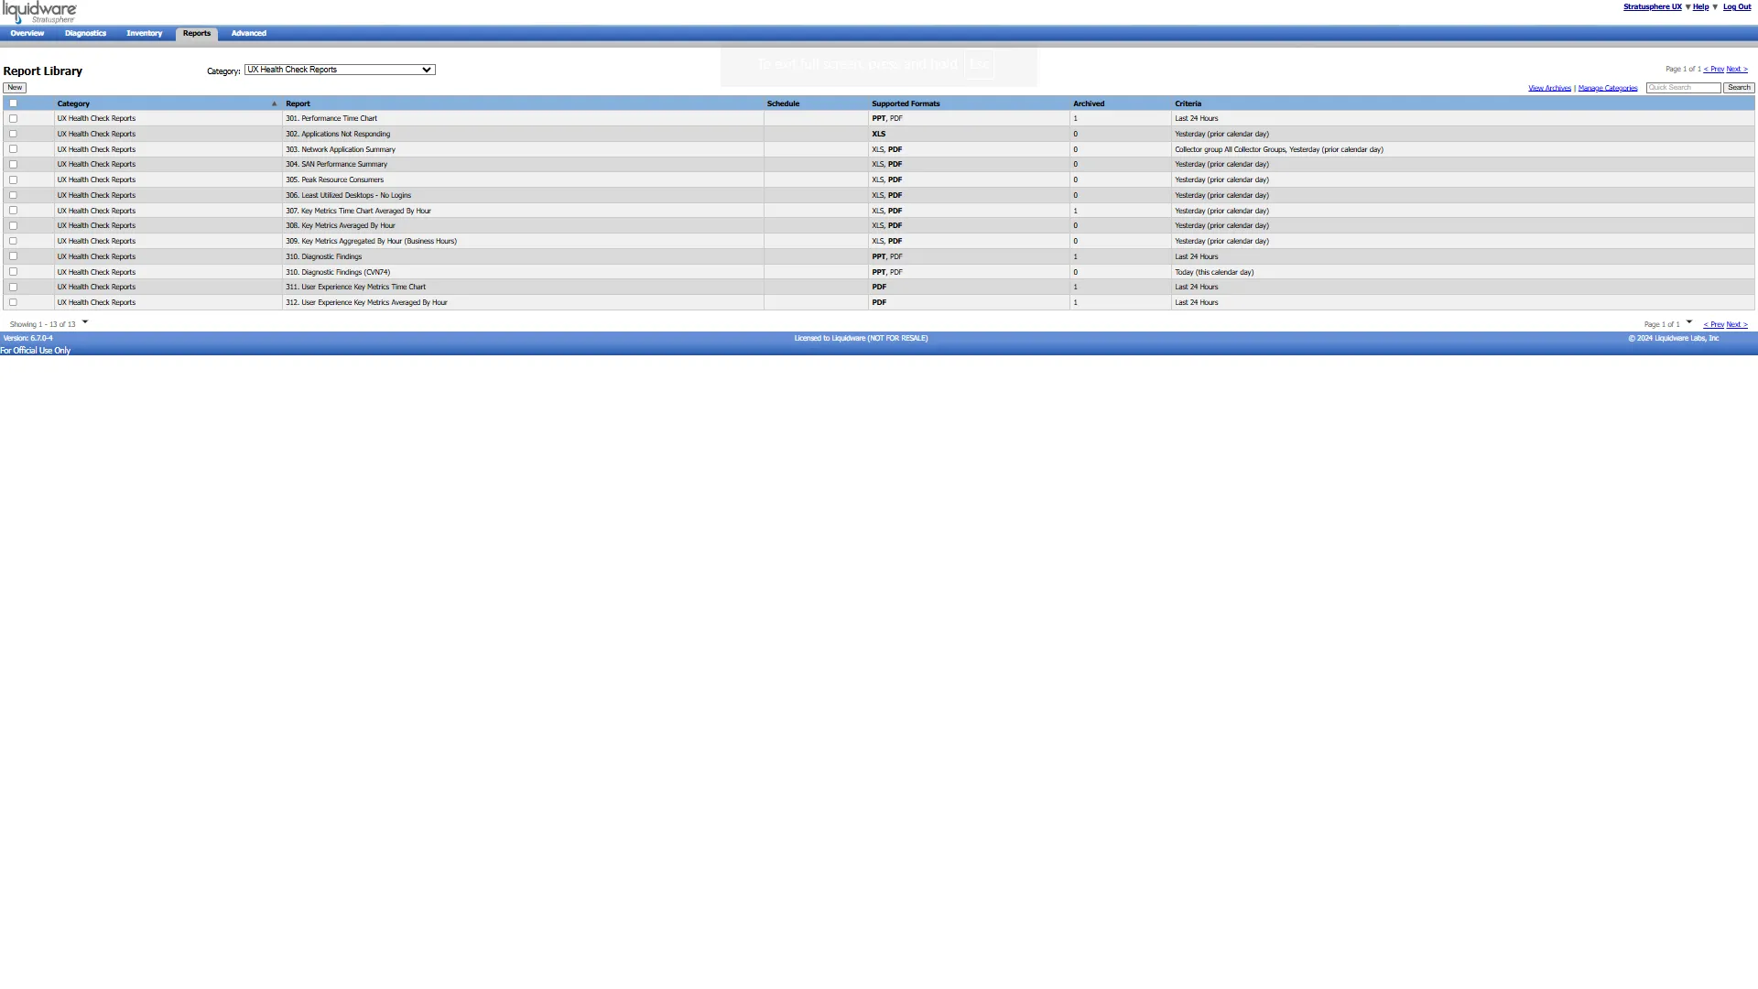Check 304. SAN Performance Summary row box
The image size is (1758, 989).
pyautogui.click(x=13, y=164)
